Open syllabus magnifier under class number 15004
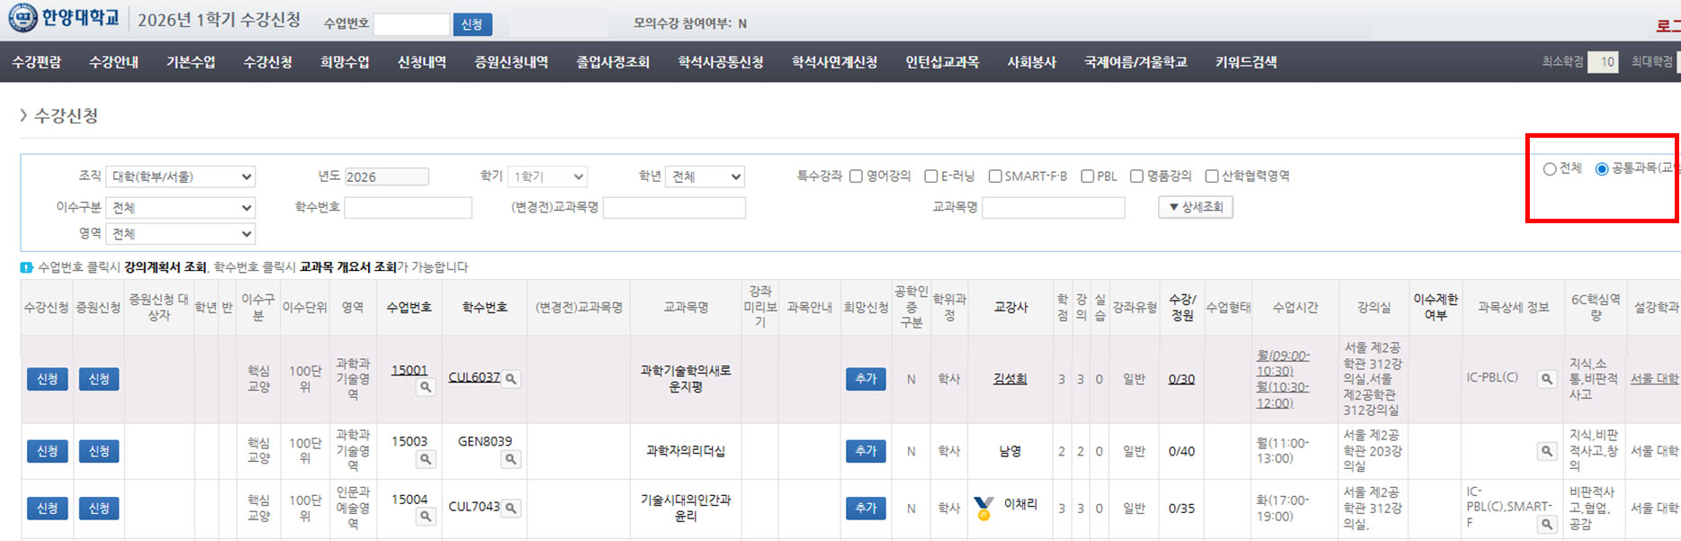 (x=426, y=517)
